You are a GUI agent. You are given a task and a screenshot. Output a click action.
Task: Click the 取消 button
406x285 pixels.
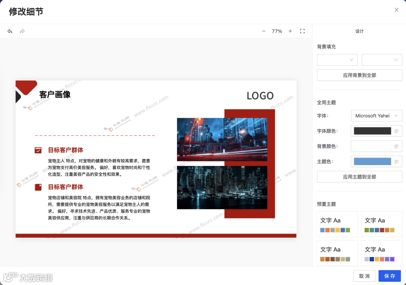[364, 276]
